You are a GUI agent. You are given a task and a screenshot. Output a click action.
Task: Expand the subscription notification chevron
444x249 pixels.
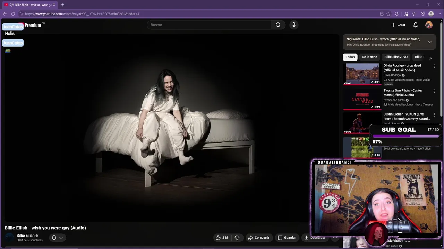tap(61, 238)
